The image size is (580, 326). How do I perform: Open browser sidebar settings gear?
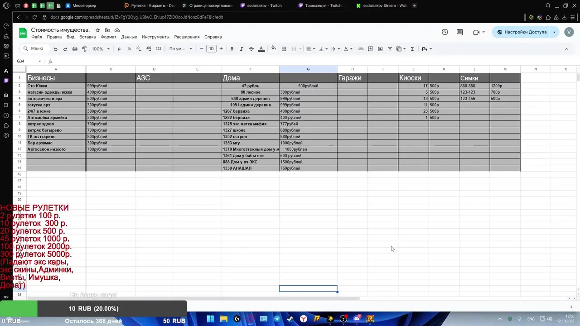(x=6, y=135)
